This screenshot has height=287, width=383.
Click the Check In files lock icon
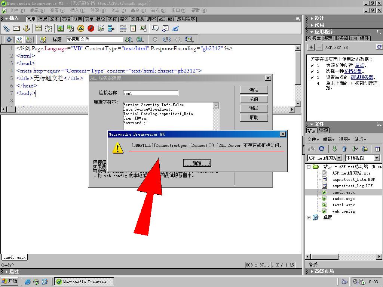pyautogui.click(x=365, y=149)
